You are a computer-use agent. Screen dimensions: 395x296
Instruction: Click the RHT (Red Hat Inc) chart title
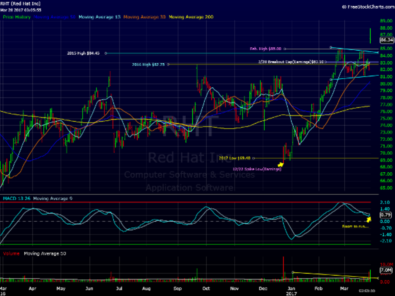[20, 3]
